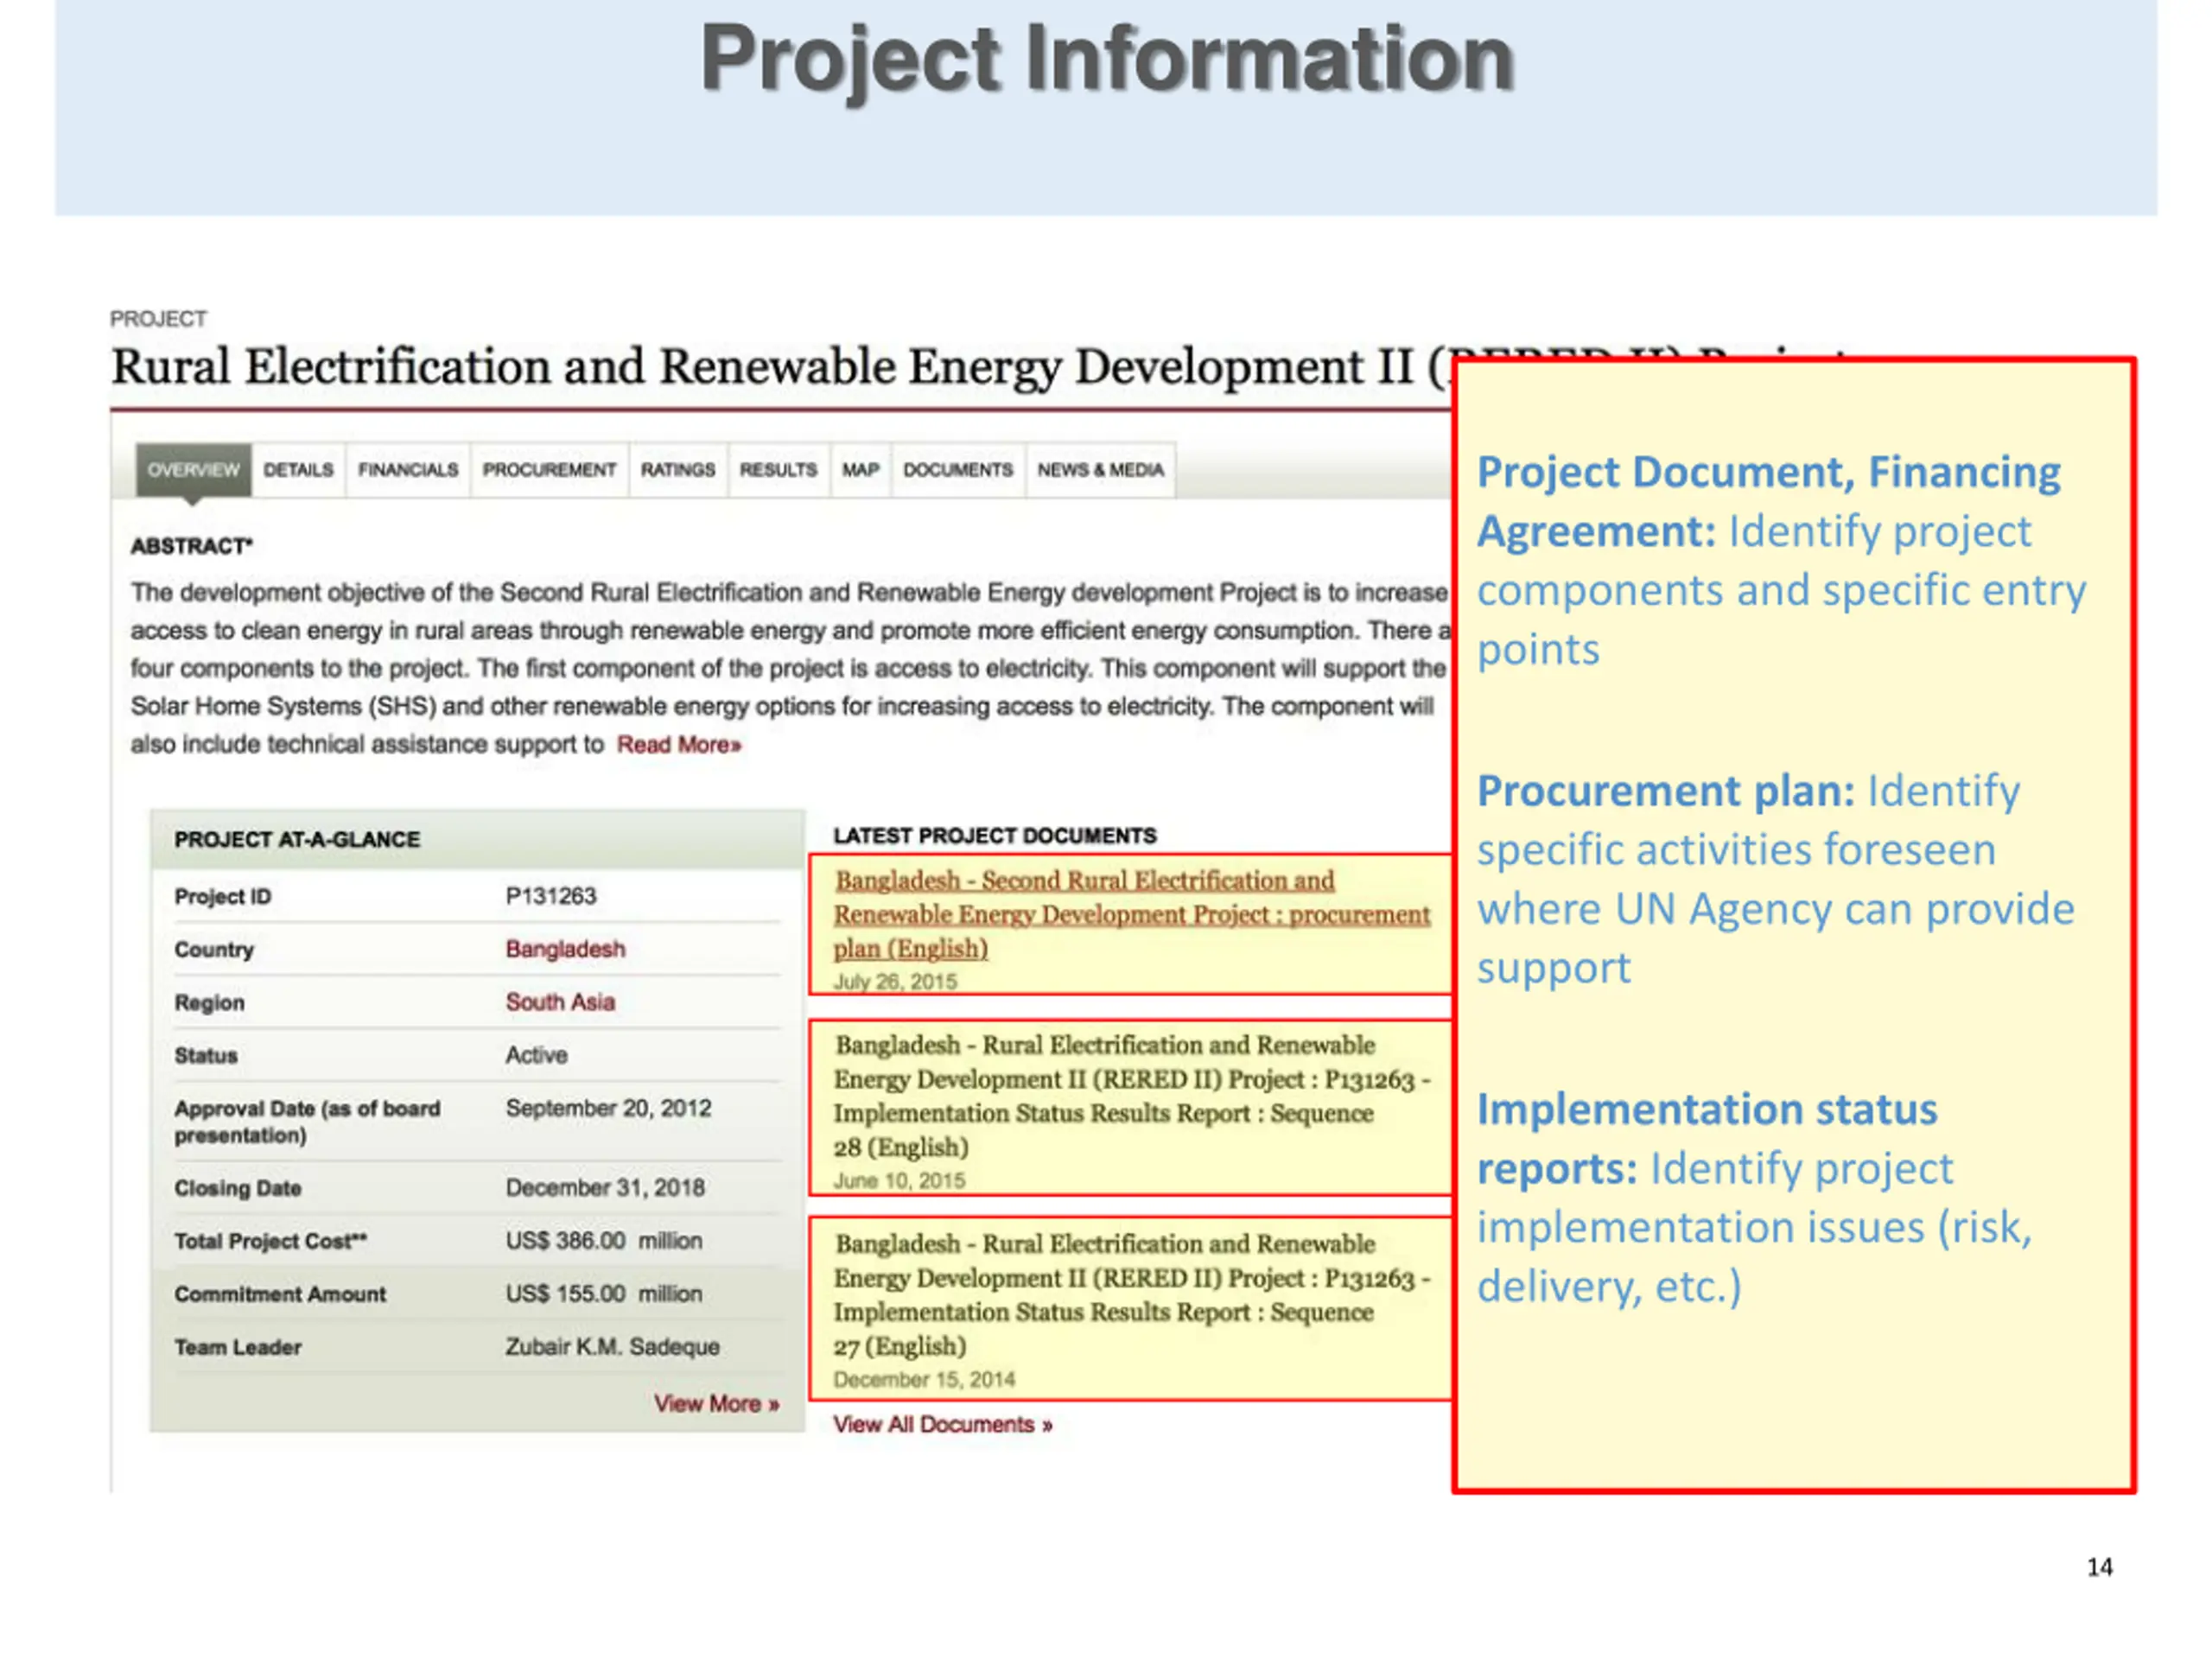Image resolution: width=2212 pixels, height=1659 pixels.
Task: Click the approval date September 20, 2012
Action: click(608, 1109)
